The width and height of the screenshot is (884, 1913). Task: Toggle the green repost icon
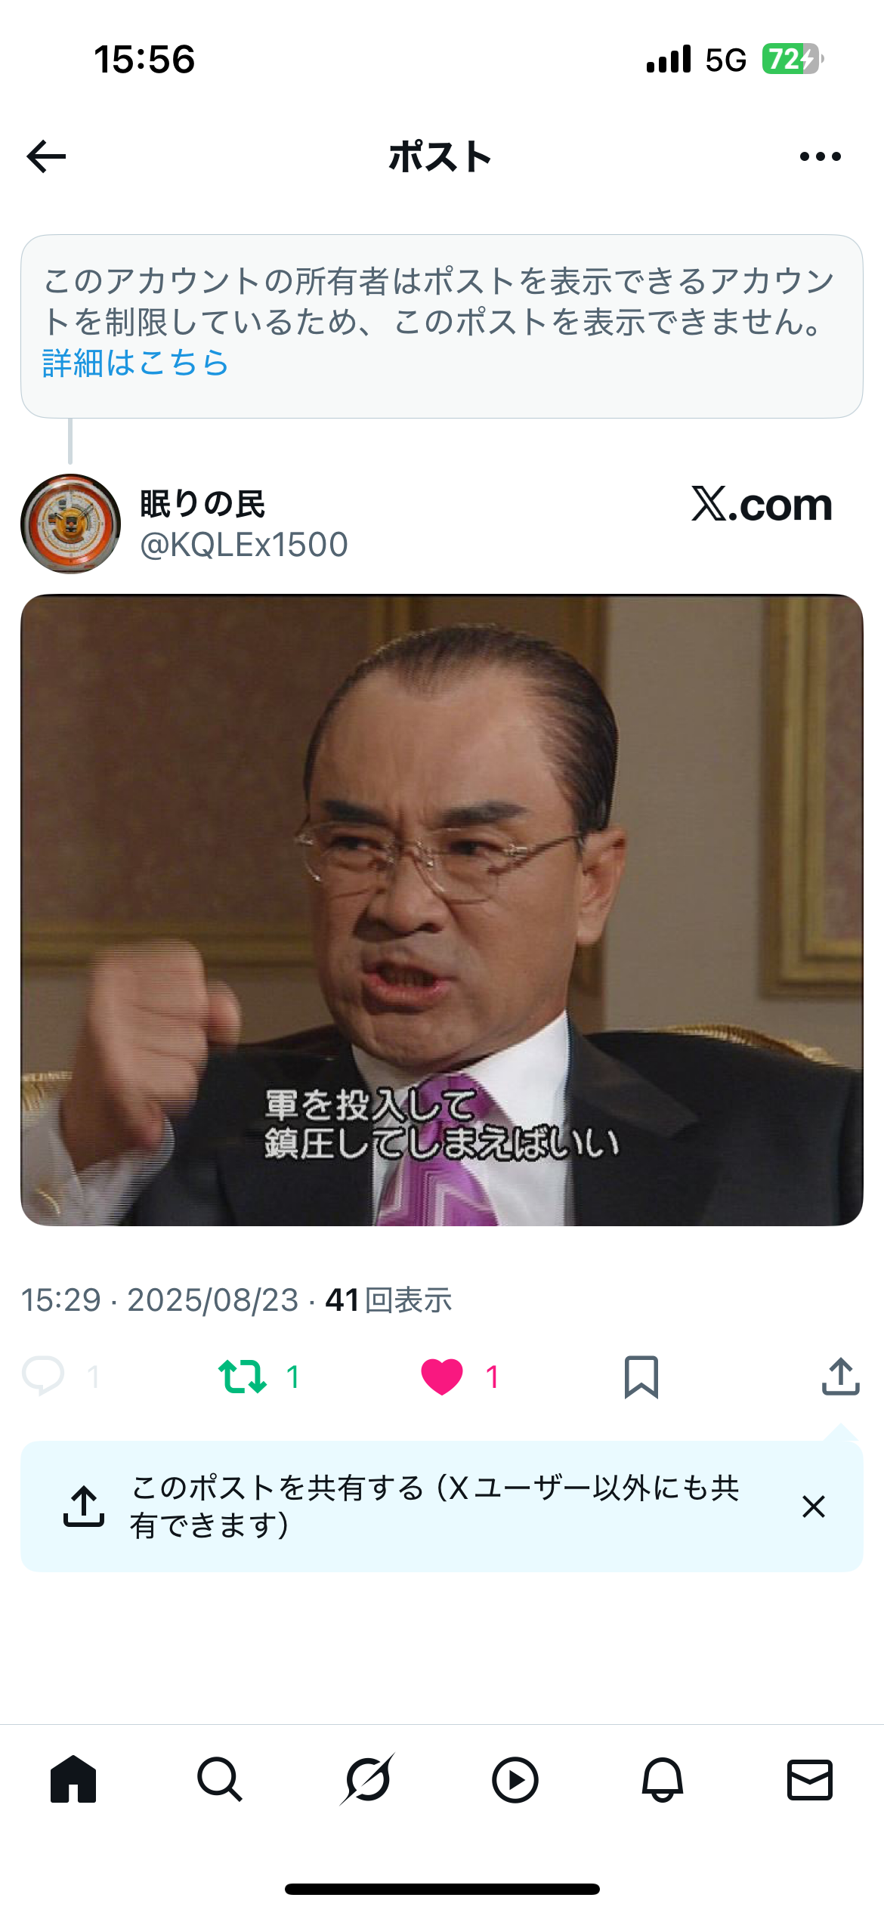tap(242, 1376)
